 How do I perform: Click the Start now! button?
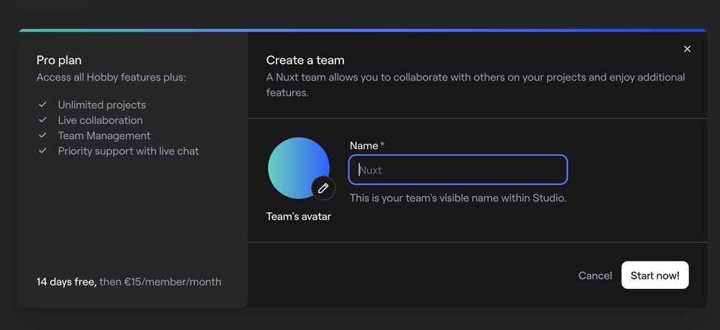(654, 275)
